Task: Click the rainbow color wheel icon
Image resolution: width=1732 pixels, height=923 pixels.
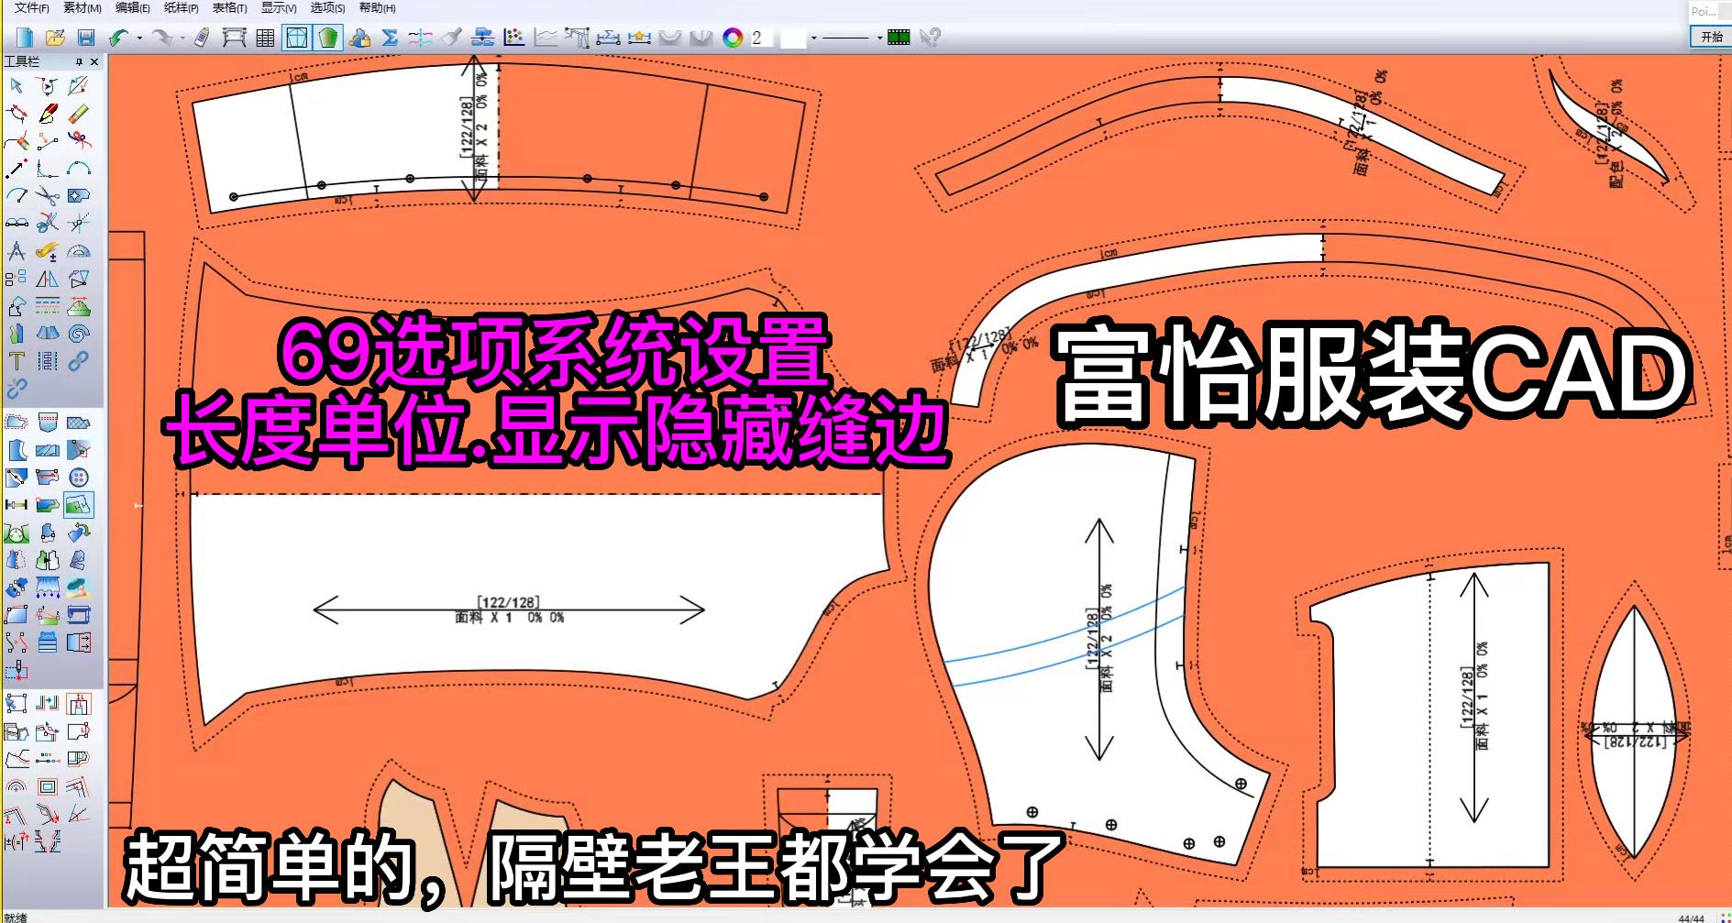Action: [733, 38]
